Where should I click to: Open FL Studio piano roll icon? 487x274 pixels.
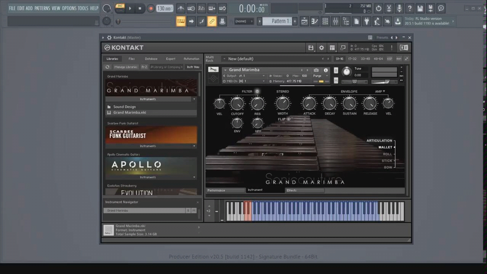pyautogui.click(x=314, y=21)
